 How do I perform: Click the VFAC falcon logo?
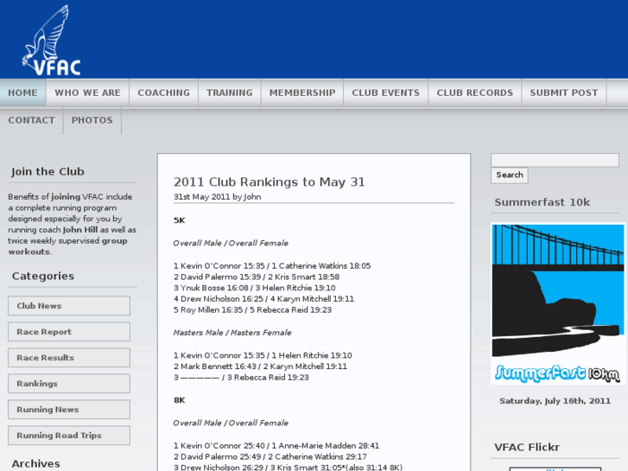click(51, 41)
